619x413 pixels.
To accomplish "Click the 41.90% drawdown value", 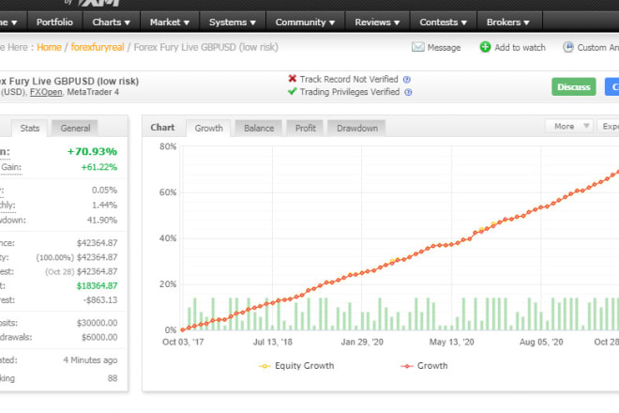I will [102, 221].
